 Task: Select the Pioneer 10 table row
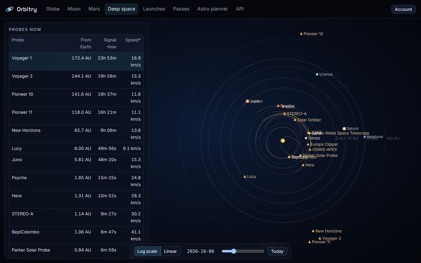(x=76, y=98)
